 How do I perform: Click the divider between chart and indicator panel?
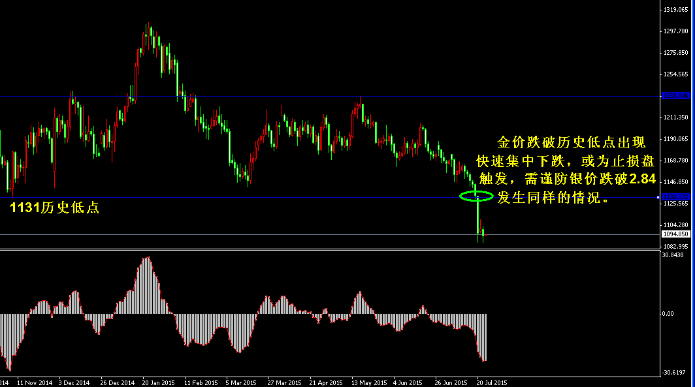click(x=327, y=249)
